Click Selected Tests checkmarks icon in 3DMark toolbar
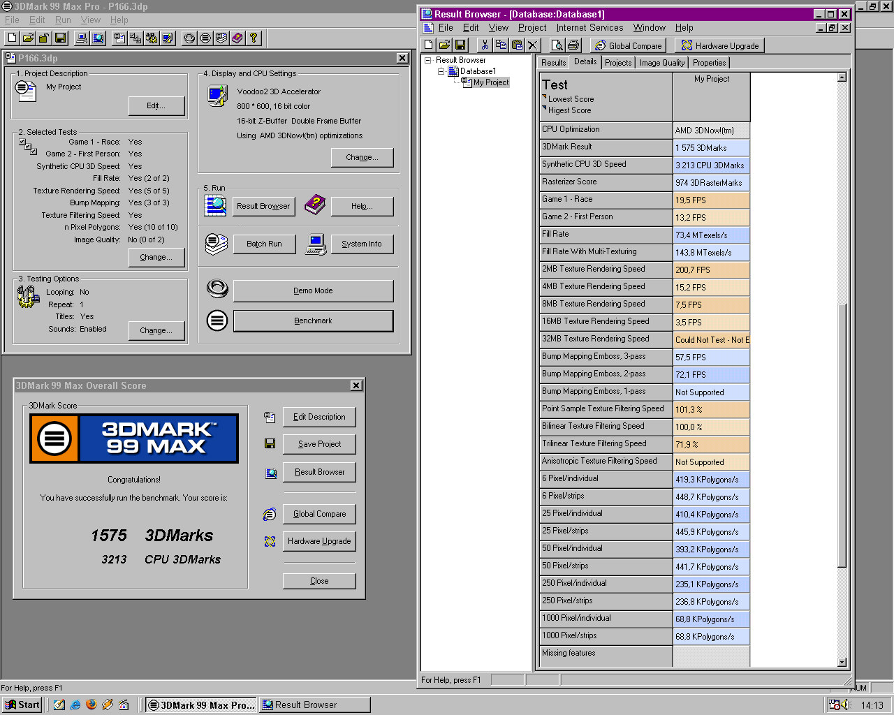The image size is (894, 715). [x=135, y=38]
